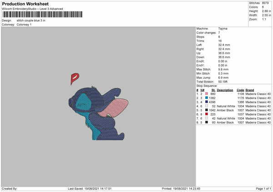Click 'Madeira Classic 40' brand in stop row 1

tap(258, 94)
